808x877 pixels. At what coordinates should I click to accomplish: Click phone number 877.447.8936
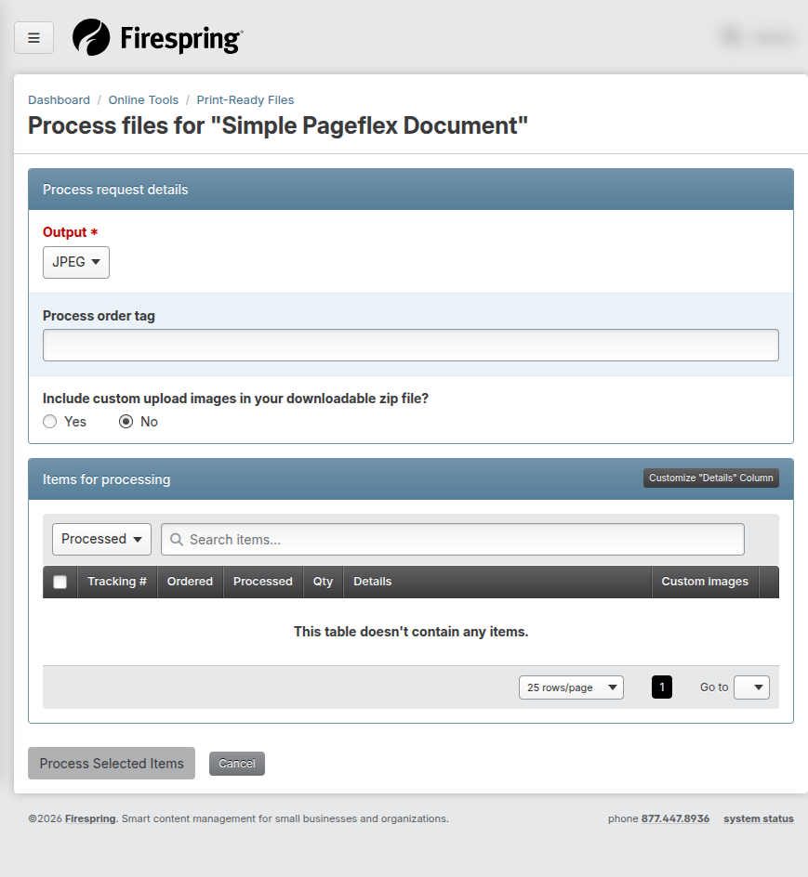[675, 818]
